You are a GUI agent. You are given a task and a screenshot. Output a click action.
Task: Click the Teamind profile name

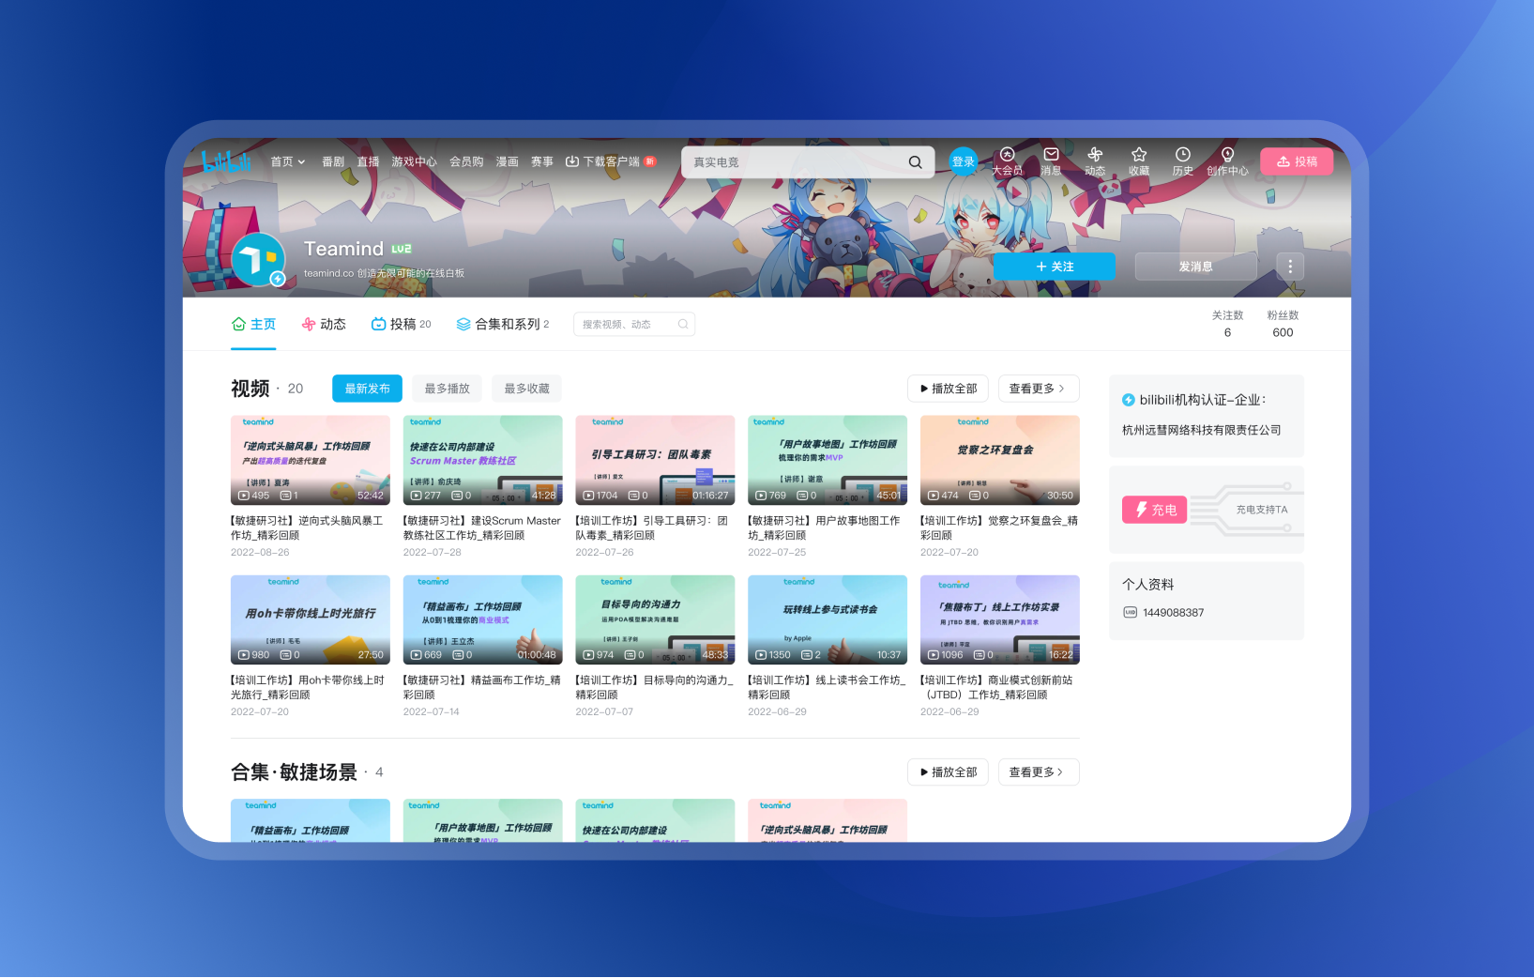[x=343, y=249]
